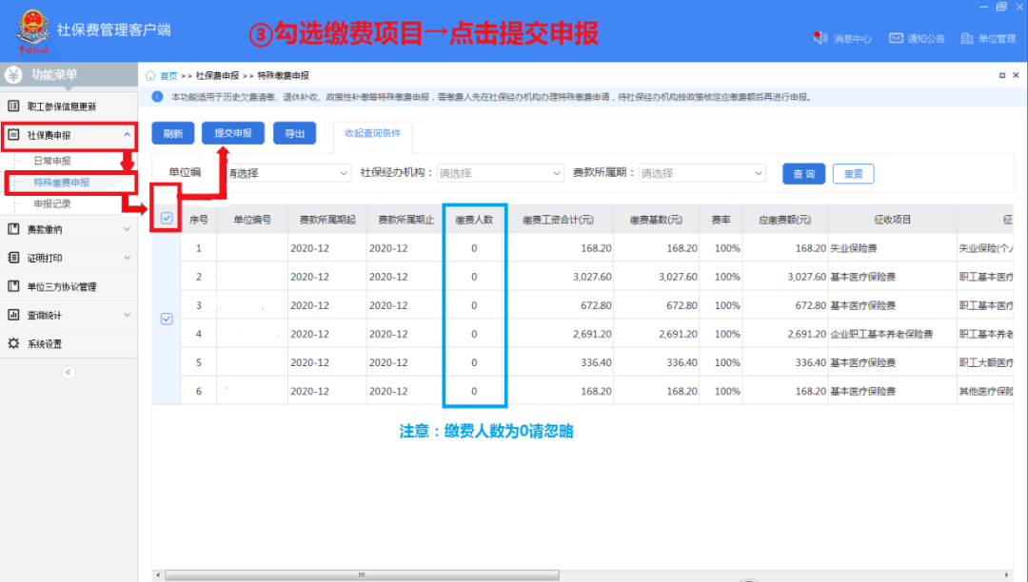Click the horizontal scrollbar at the bottom

point(362,574)
